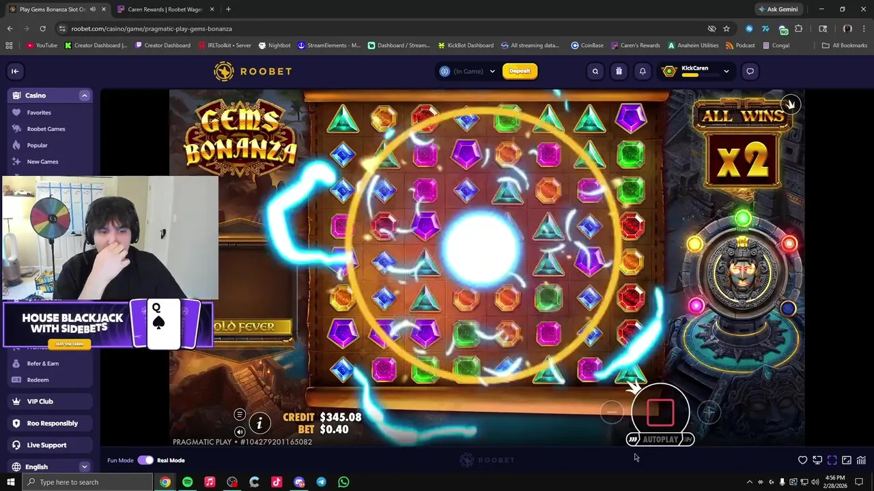The width and height of the screenshot is (874, 491).
Task: Open the volume control in system tray
Action: [815, 482]
